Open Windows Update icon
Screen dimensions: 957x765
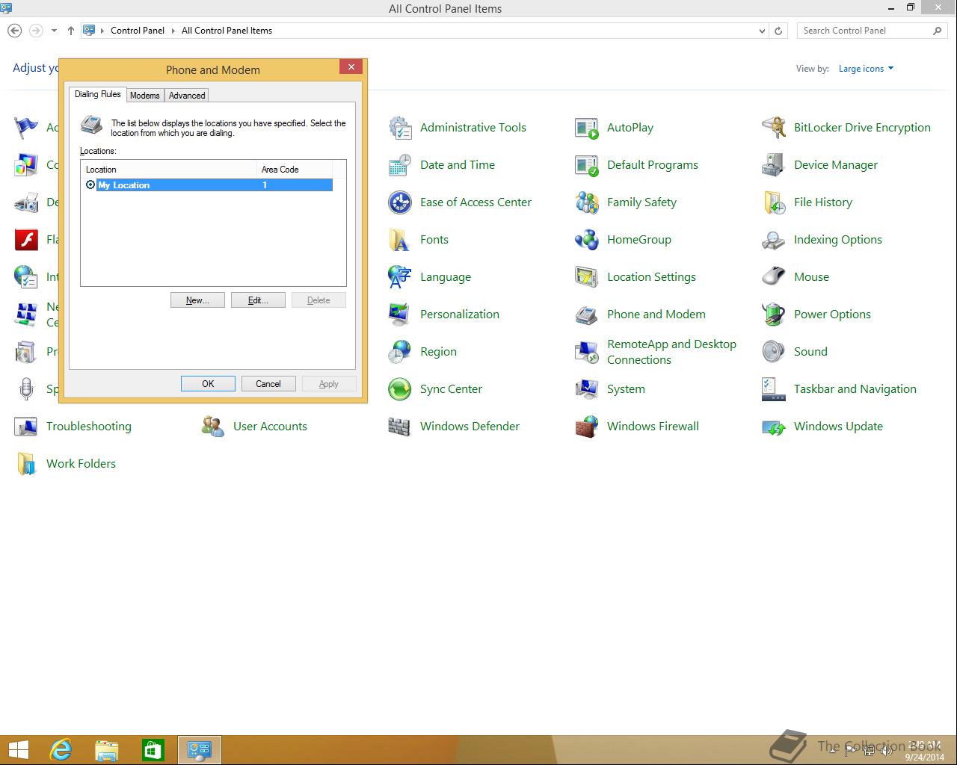click(774, 427)
